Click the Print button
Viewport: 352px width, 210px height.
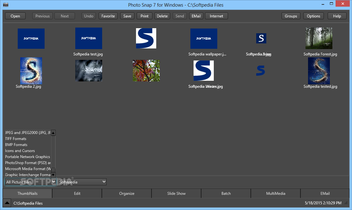coord(145,16)
